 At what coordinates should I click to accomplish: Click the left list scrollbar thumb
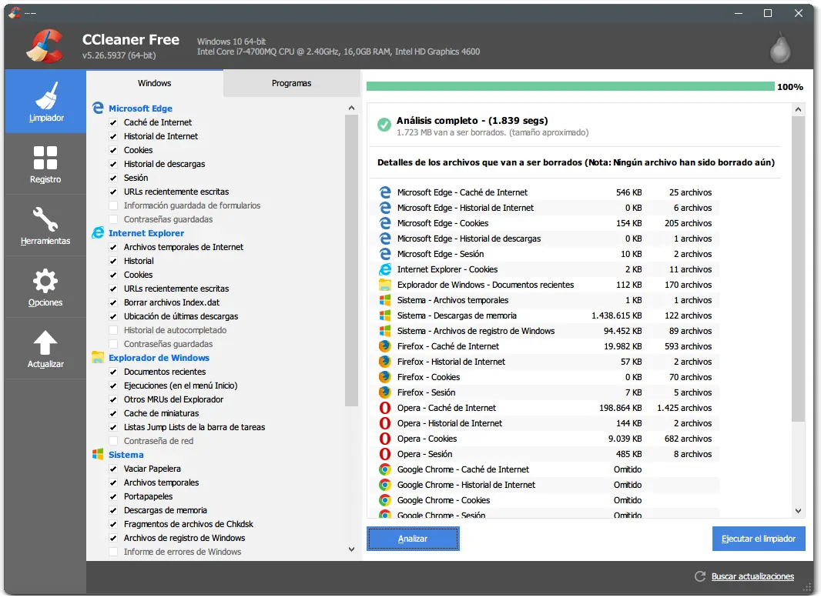click(351, 261)
